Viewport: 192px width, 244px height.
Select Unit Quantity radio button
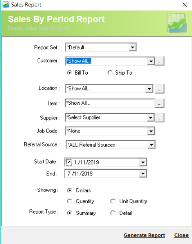[x=113, y=201]
